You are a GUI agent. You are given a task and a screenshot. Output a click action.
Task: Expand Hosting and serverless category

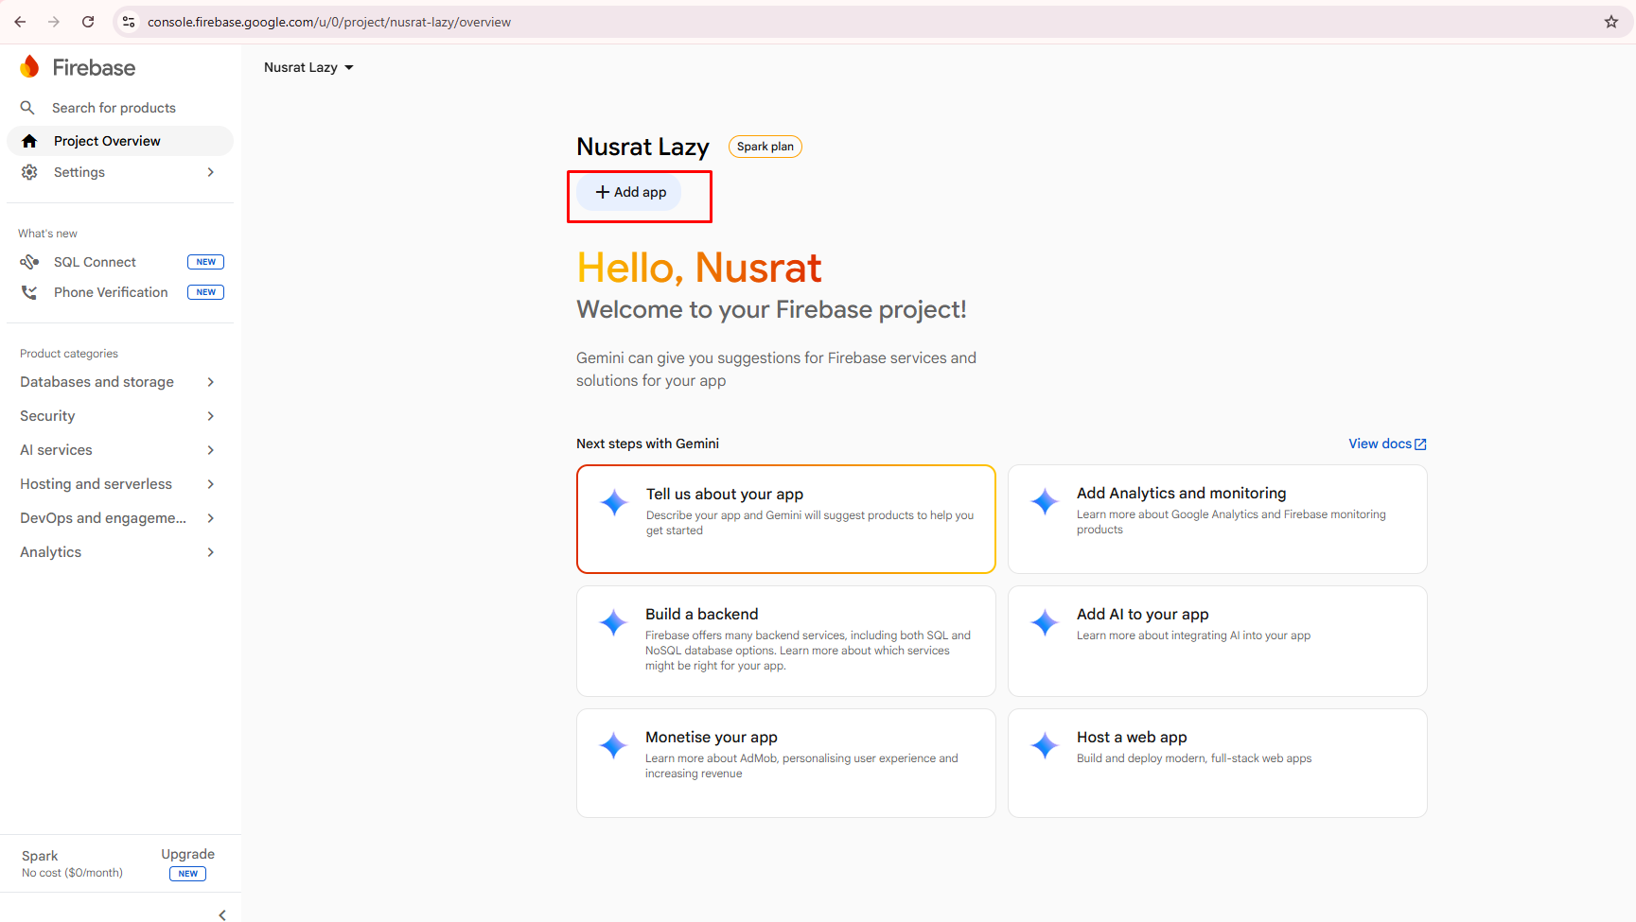click(x=119, y=484)
